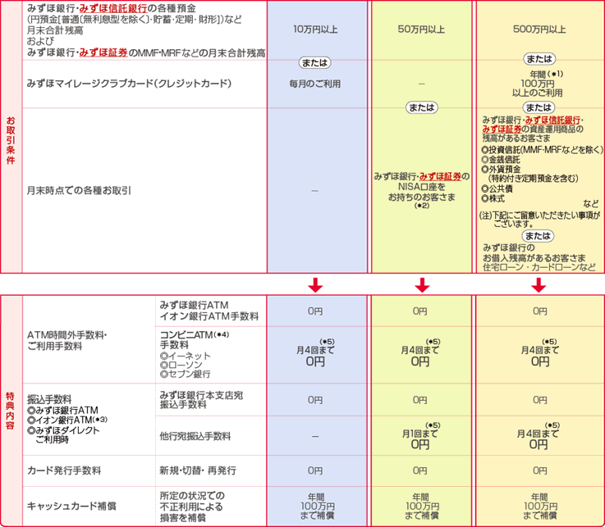
Task: Select the セブン銀行 list entry
Action: (186, 374)
